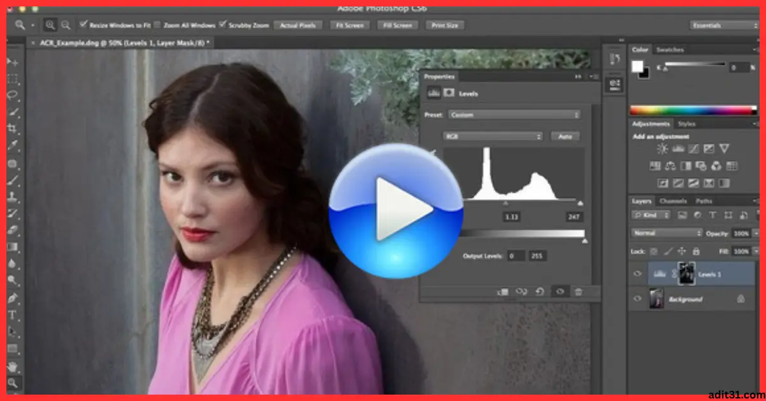
Task: Toggle adjustment visibility eye in Properties panel
Action: point(560,291)
